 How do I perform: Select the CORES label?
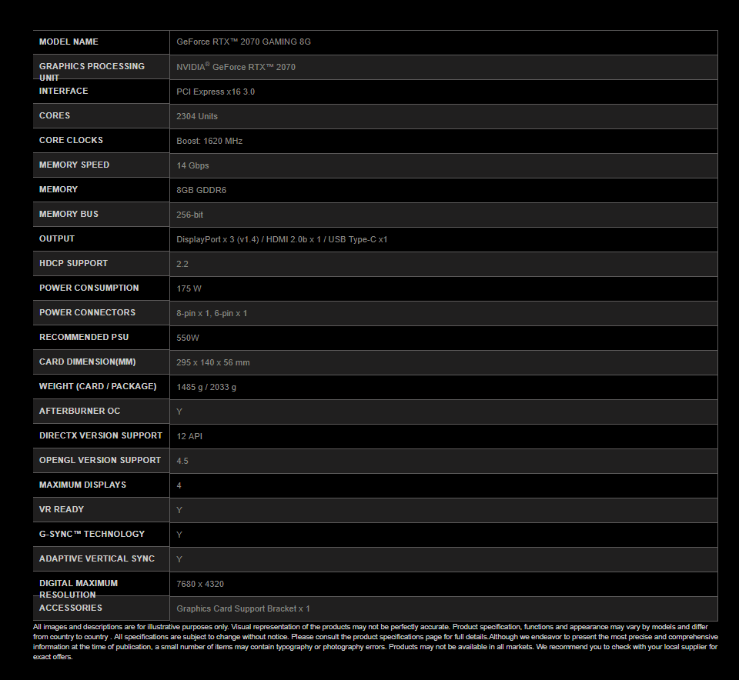point(55,115)
